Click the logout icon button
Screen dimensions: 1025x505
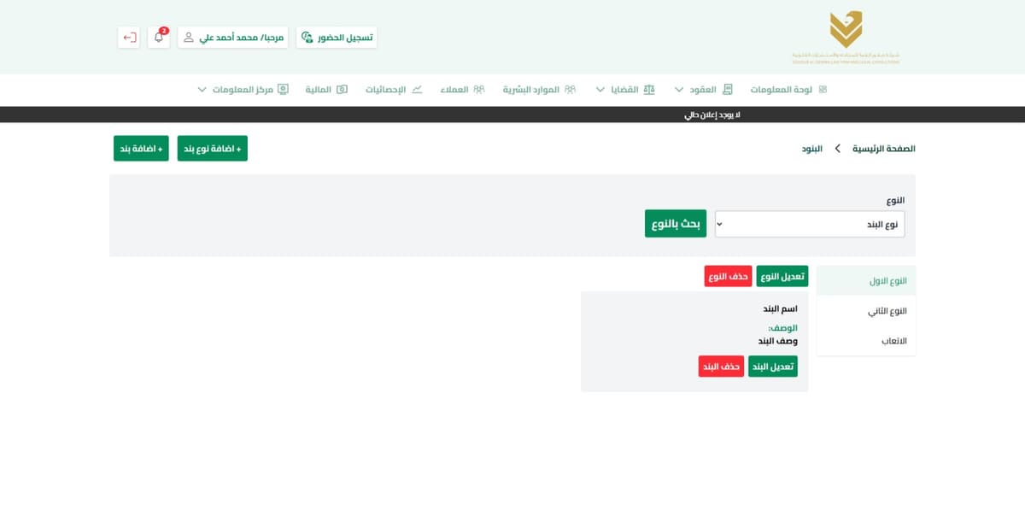(129, 38)
